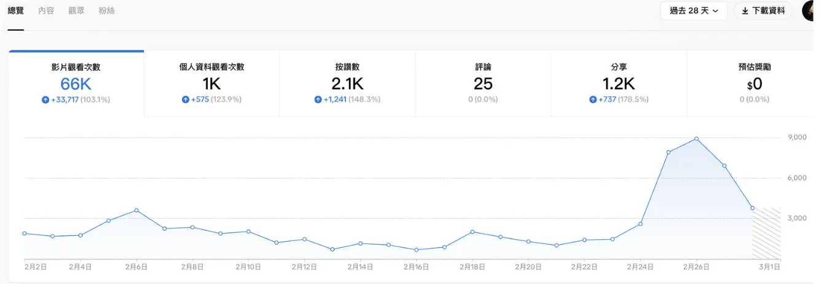The height and width of the screenshot is (284, 821).
Task: Select the 分享 metric card
Action: 619,84
